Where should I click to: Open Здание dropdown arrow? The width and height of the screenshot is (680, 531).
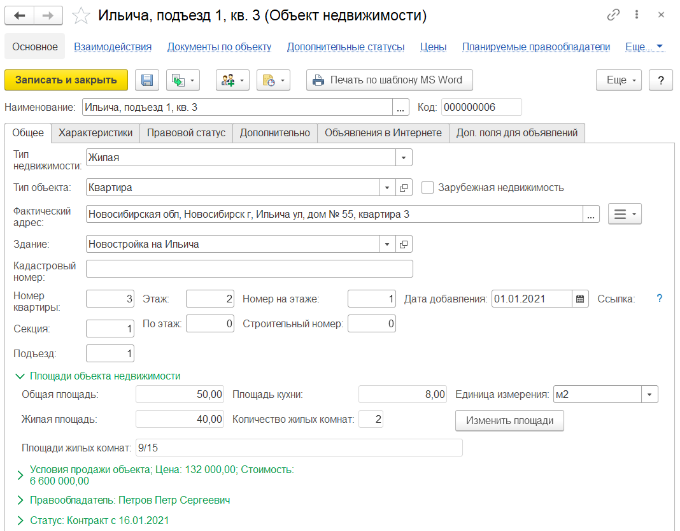click(387, 244)
